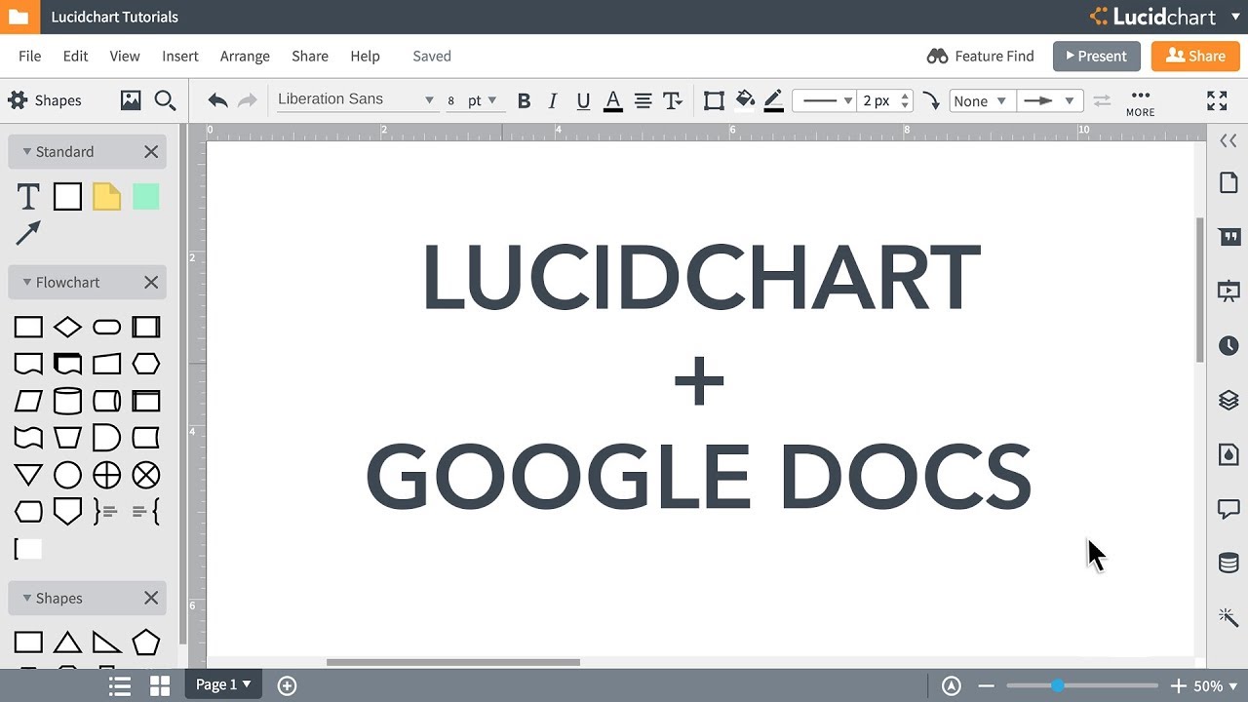Image resolution: width=1248 pixels, height=702 pixels.
Task: Open the fill color bucket
Action: [745, 100]
